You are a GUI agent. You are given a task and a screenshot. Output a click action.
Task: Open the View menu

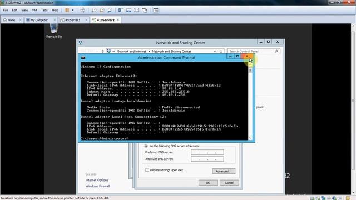(x=24, y=10)
